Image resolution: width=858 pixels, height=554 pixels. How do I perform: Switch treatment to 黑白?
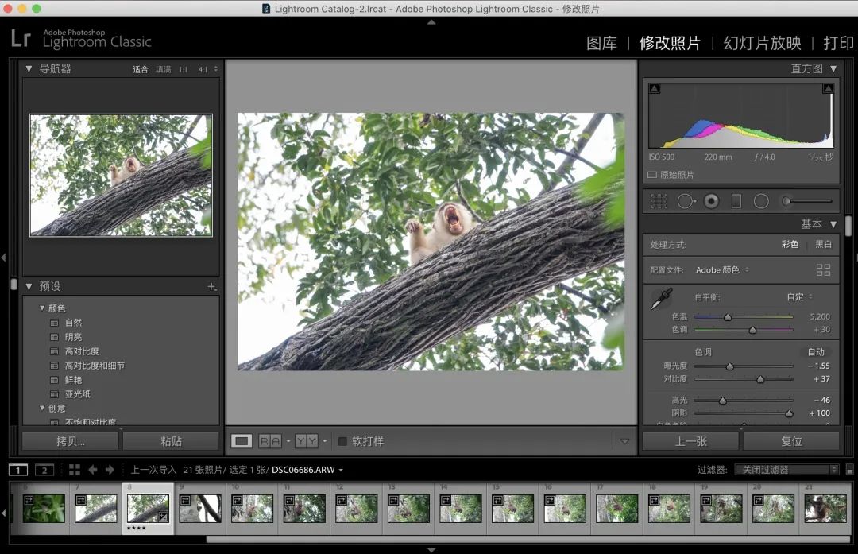[x=823, y=245]
